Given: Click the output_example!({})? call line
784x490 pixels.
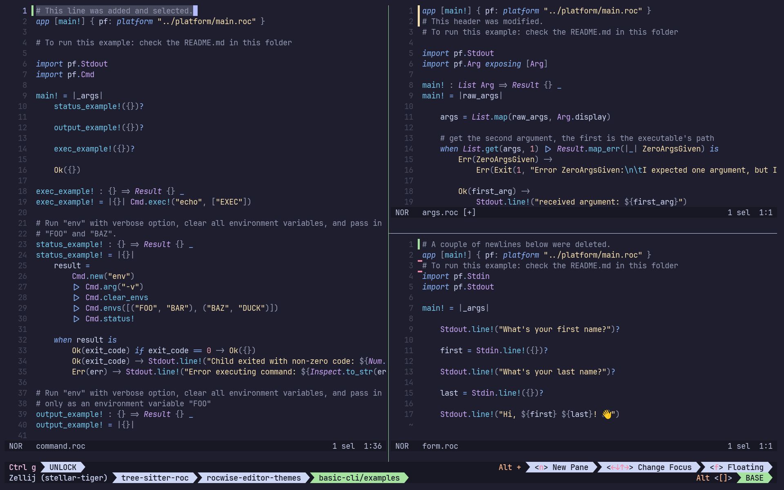Looking at the screenshot, I should pyautogui.click(x=99, y=127).
